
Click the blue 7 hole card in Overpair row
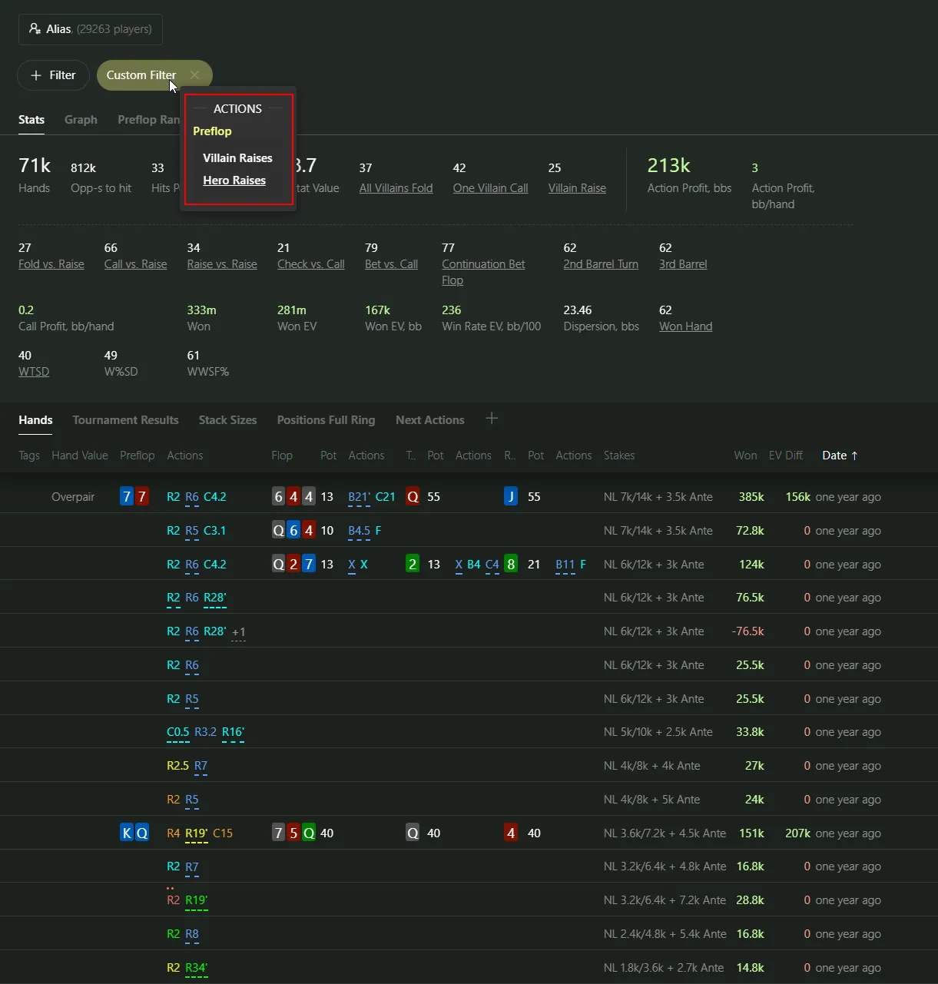[x=127, y=497]
